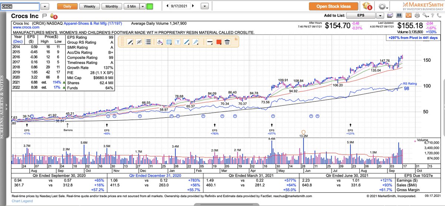Toggle the green real-time status indicator
The width and height of the screenshot is (445, 206).
(x=150, y=6)
